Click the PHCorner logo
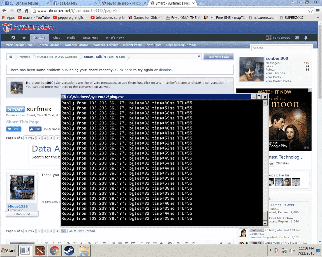 (28, 27)
